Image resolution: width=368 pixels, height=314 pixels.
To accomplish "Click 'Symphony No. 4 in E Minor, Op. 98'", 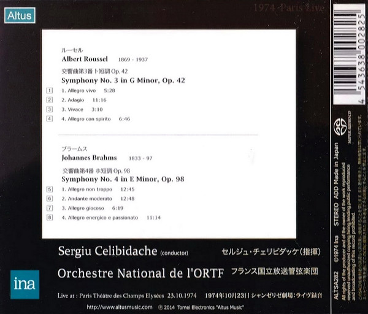I will (x=123, y=179).
